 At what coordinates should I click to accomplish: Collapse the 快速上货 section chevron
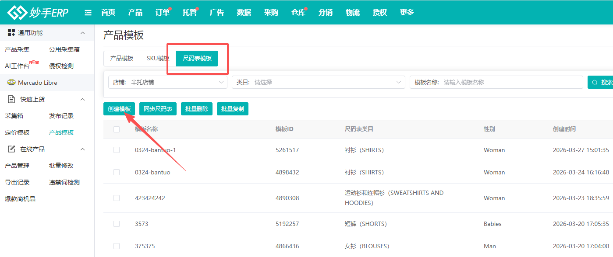82,99
